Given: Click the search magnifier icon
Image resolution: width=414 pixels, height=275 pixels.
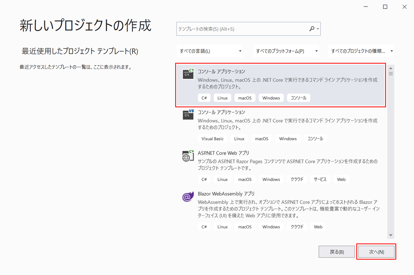Looking at the screenshot, I should tap(312, 29).
